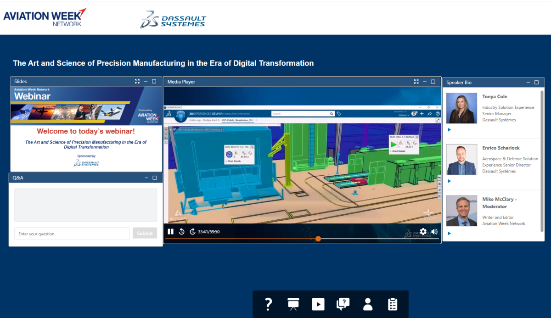Click the Dassault Systèmes header logo
The image size is (551, 318).
click(173, 20)
